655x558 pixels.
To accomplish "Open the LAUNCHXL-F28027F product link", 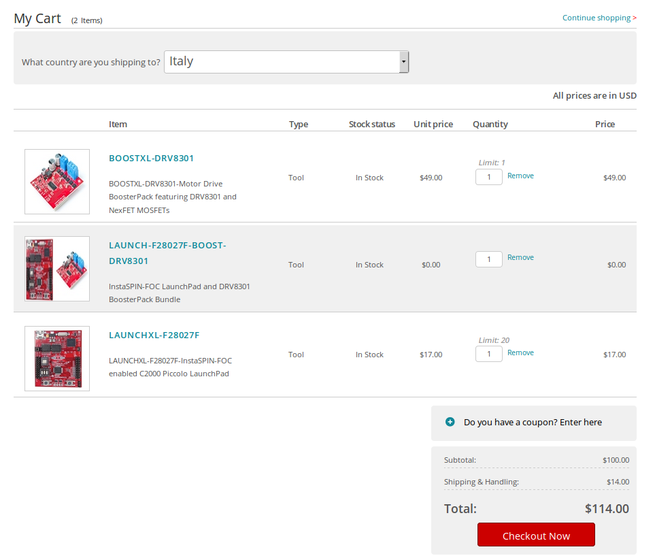I will point(154,335).
